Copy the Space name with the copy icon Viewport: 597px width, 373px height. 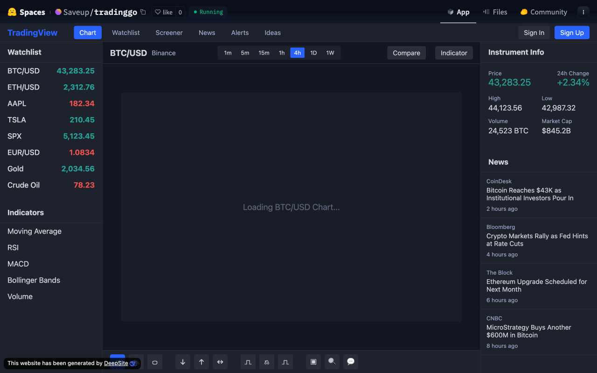click(143, 12)
